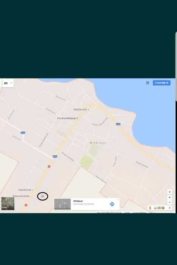Click bus stop icon below Restaurant Buda

click(26, 205)
